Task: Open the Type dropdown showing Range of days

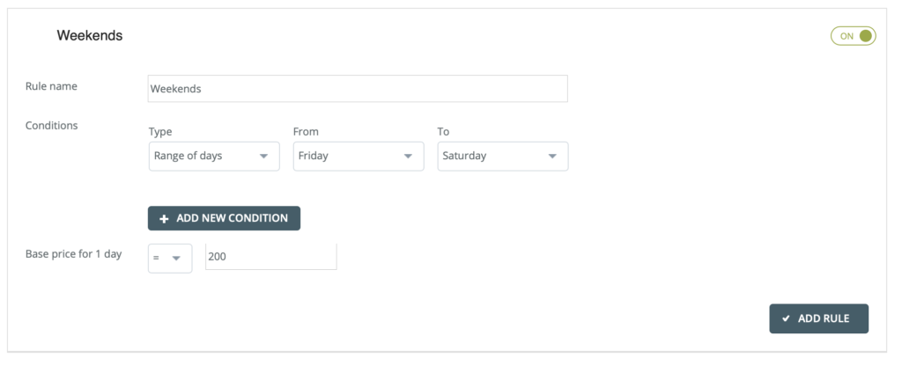Action: tap(213, 157)
